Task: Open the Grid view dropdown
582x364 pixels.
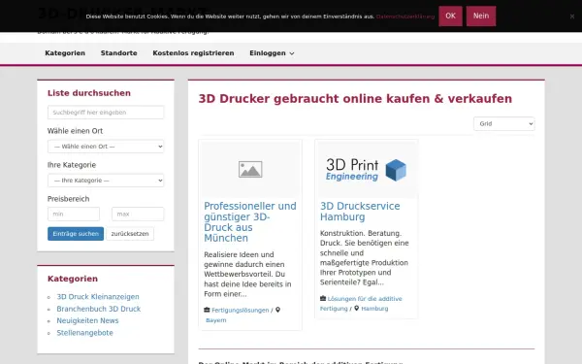Action: pos(504,123)
